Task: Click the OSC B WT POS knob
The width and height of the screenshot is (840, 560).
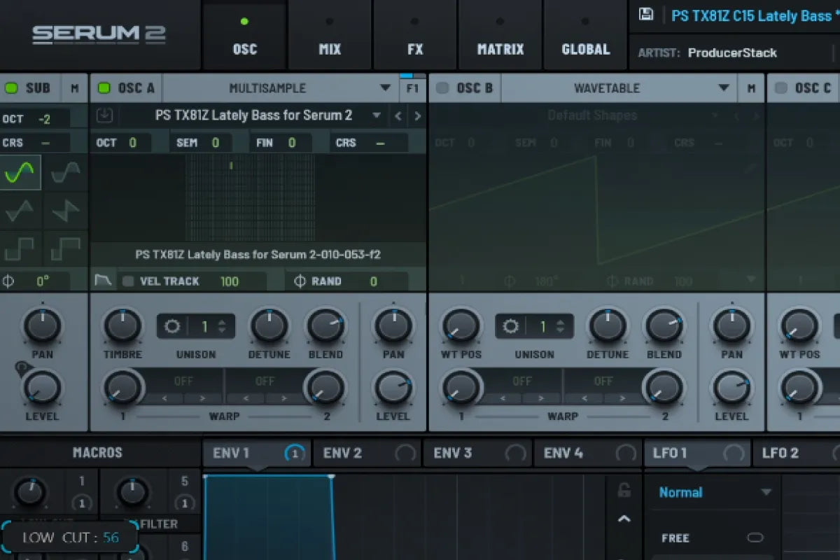Action: [461, 326]
